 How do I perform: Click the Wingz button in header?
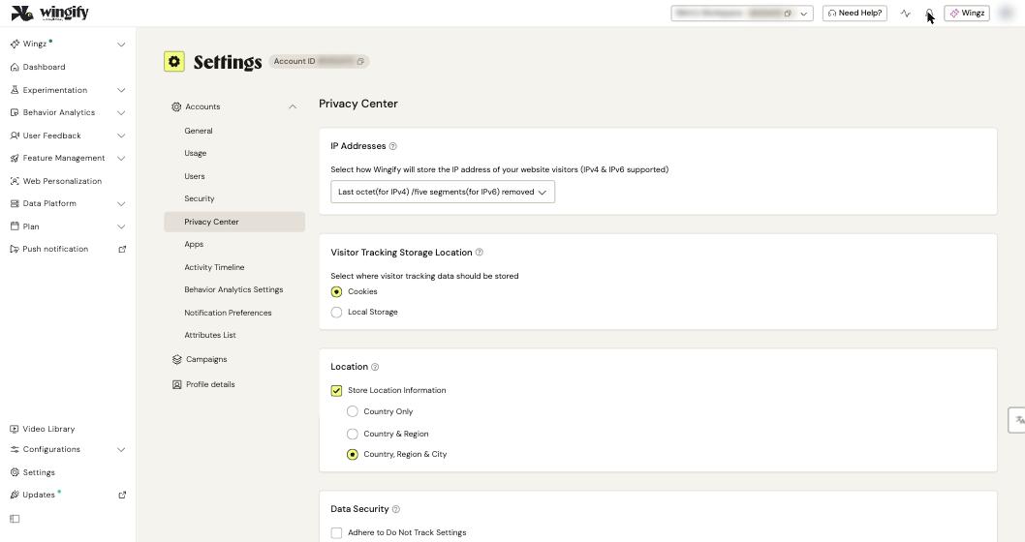[967, 13]
